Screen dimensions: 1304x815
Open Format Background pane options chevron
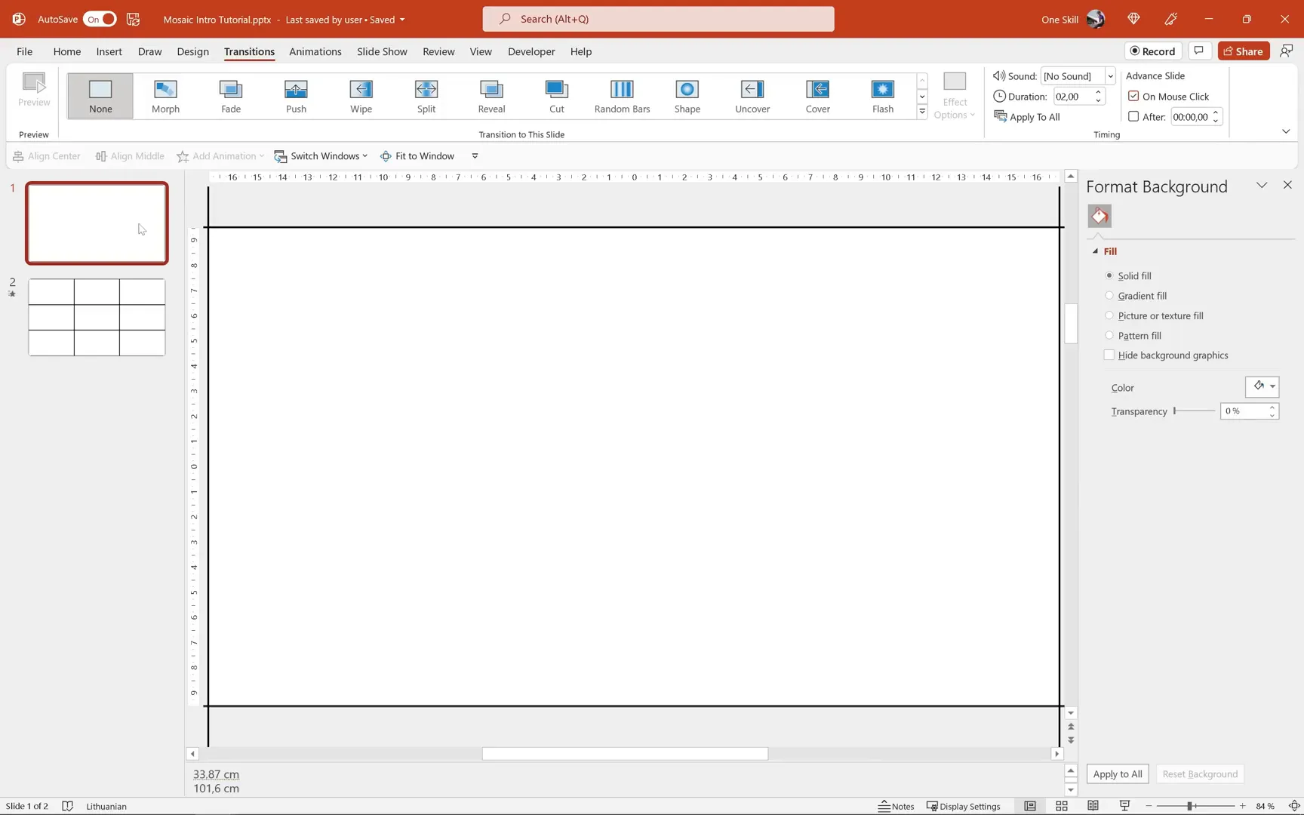click(x=1262, y=185)
